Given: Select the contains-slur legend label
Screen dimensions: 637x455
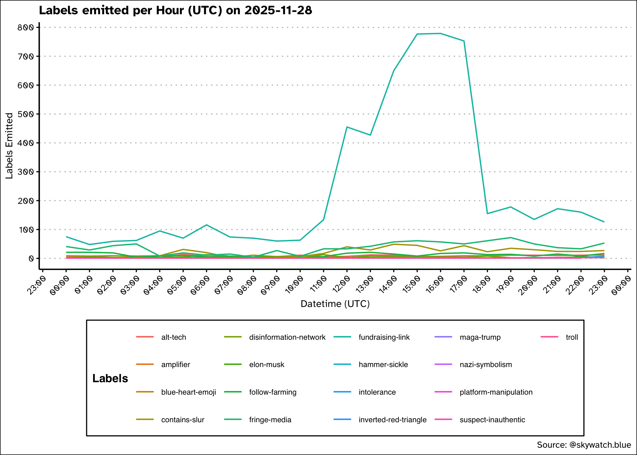Looking at the screenshot, I should click(x=183, y=420).
